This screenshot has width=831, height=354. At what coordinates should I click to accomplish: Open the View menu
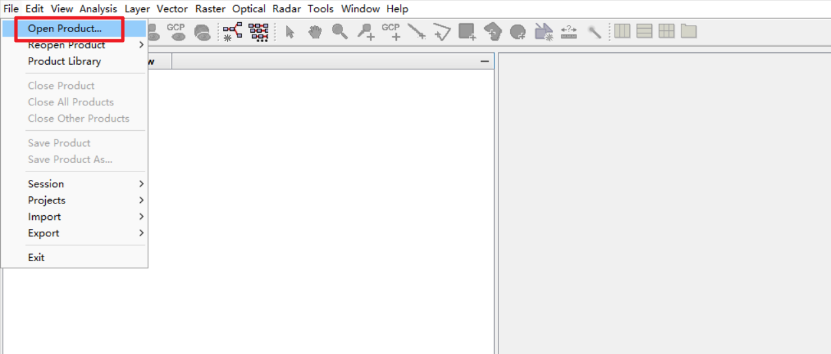pyautogui.click(x=62, y=9)
